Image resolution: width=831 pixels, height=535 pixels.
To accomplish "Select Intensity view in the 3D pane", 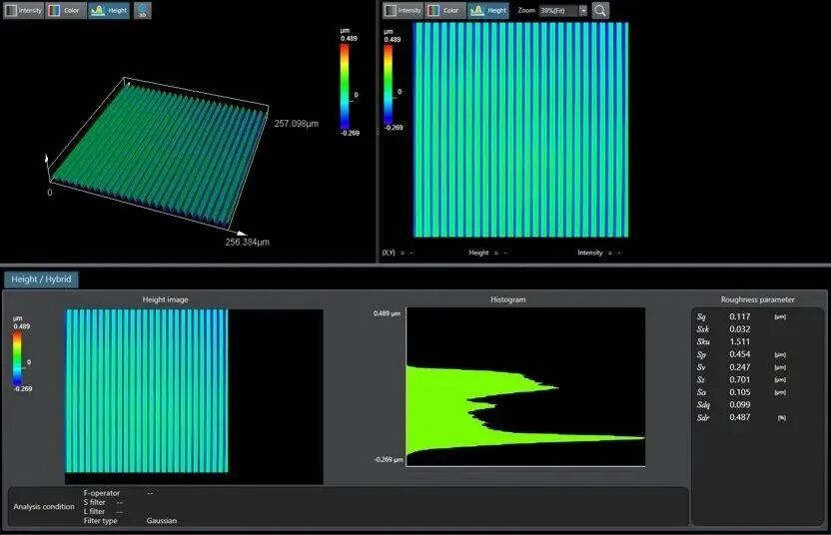I will pyautogui.click(x=24, y=11).
